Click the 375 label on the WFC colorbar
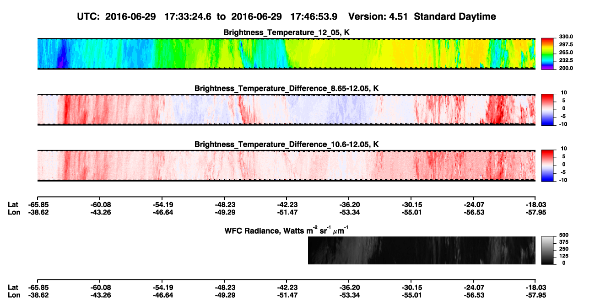Viewport: 595px width, 305px height. tap(563, 243)
